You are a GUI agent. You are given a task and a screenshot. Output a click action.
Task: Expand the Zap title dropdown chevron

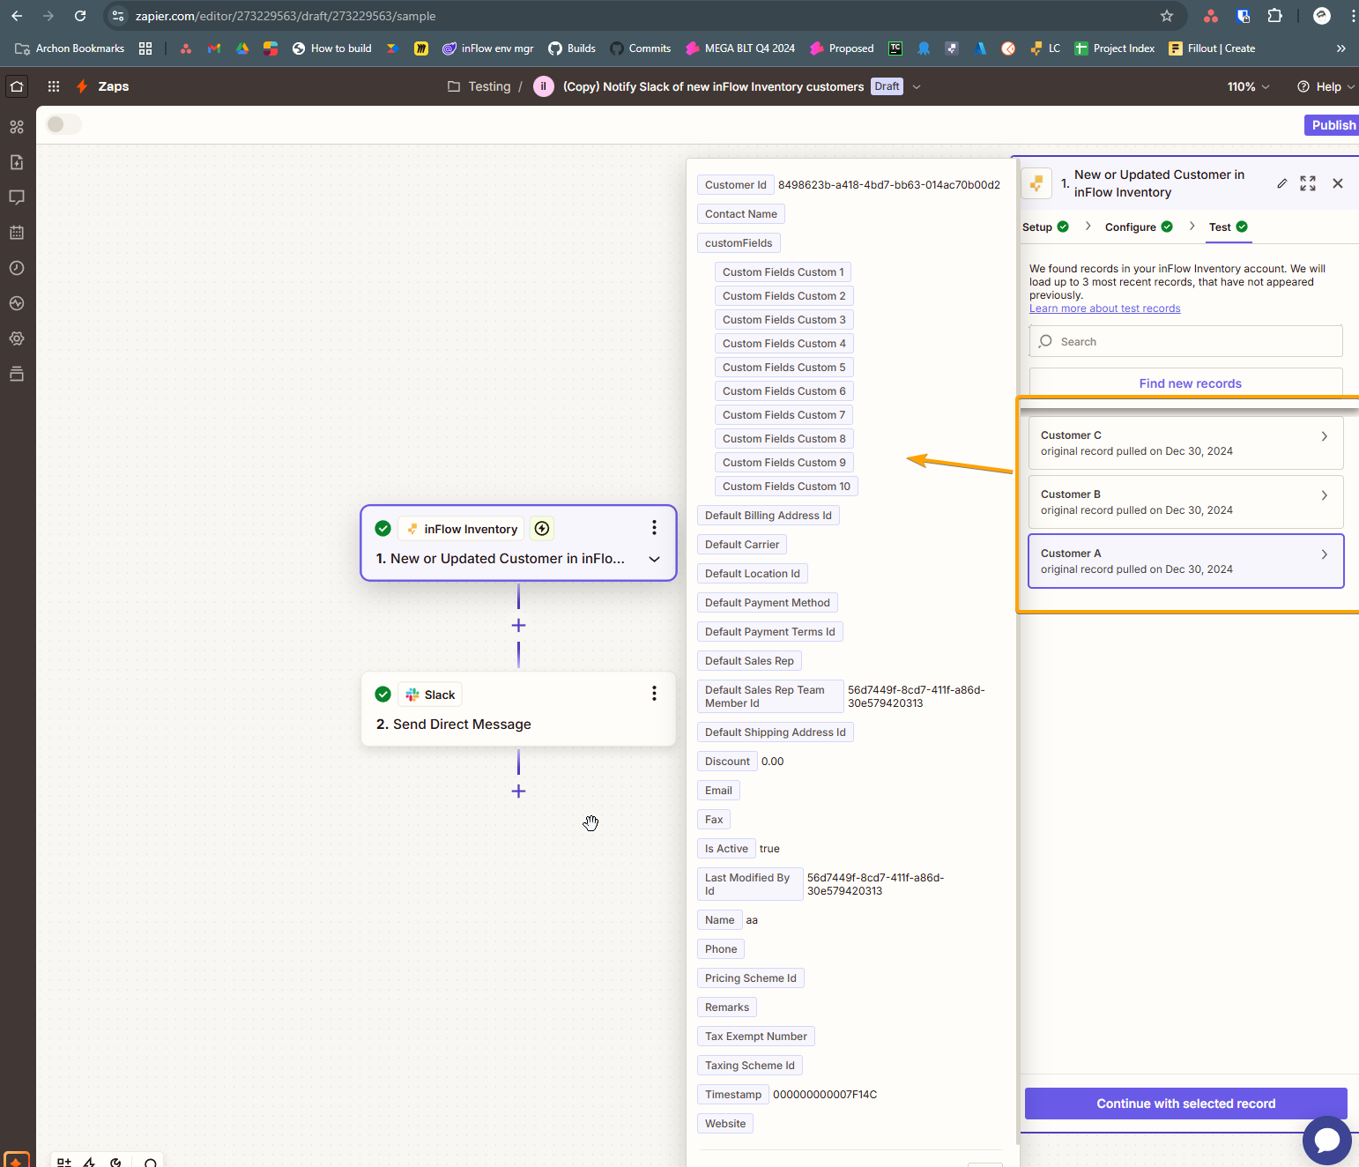pos(917,86)
